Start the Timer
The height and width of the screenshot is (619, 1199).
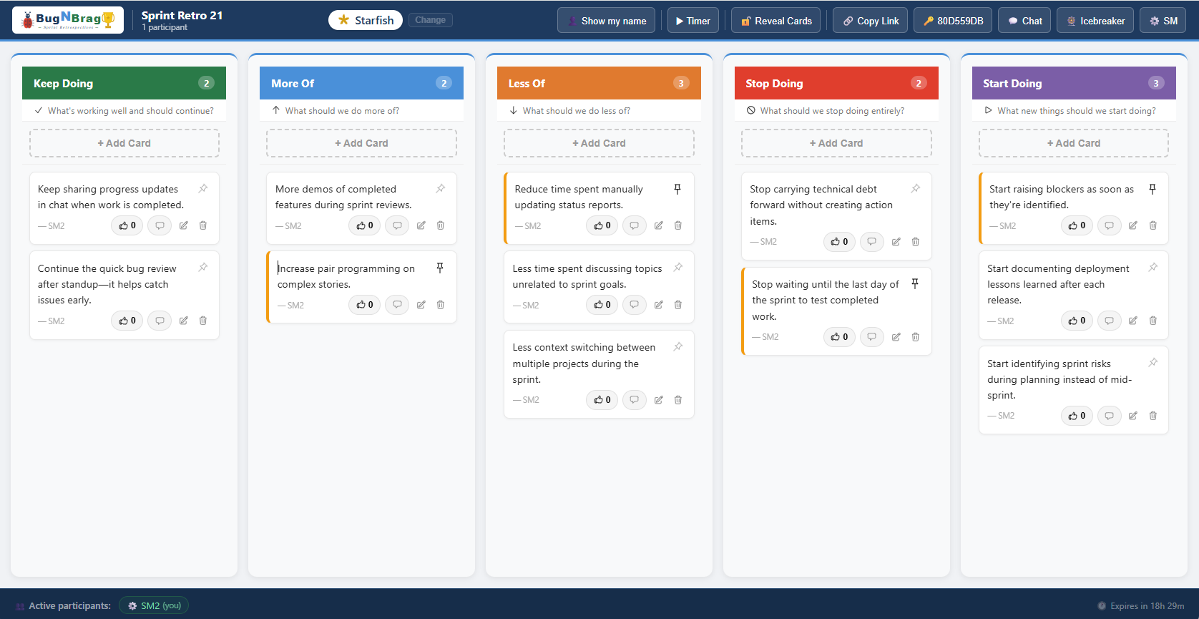[693, 21]
